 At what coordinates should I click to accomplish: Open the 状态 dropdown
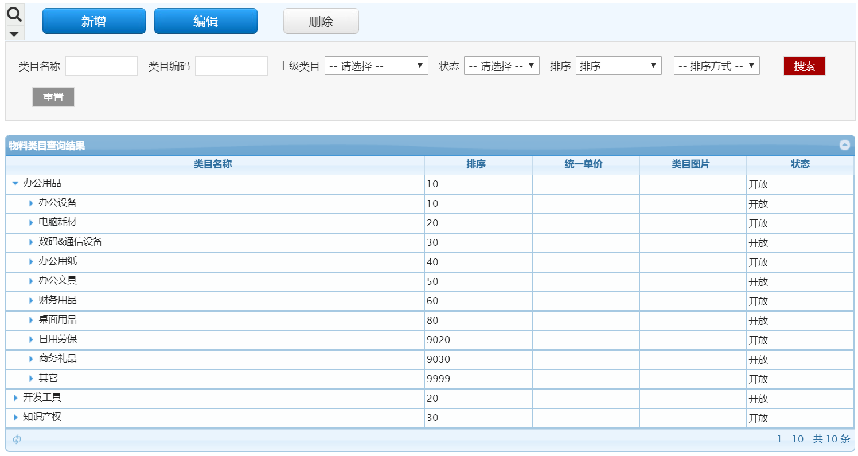click(x=502, y=66)
